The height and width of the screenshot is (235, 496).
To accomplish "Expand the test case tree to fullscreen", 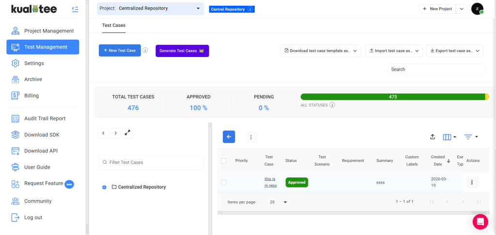I will point(127,133).
